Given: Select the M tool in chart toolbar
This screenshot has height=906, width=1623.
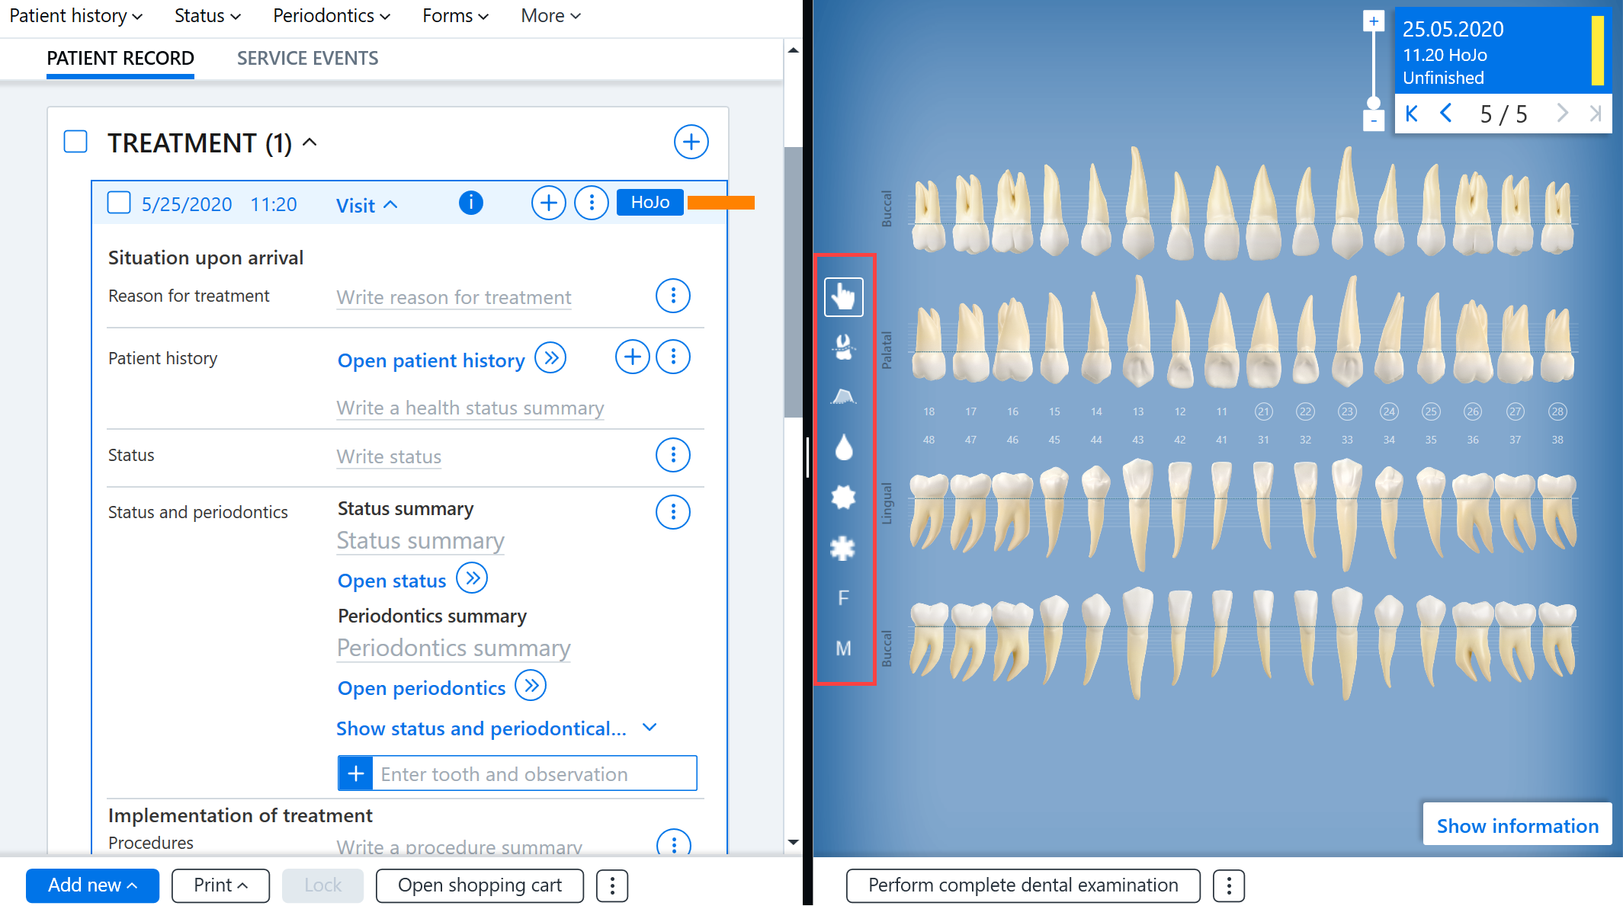Looking at the screenshot, I should click(x=843, y=648).
